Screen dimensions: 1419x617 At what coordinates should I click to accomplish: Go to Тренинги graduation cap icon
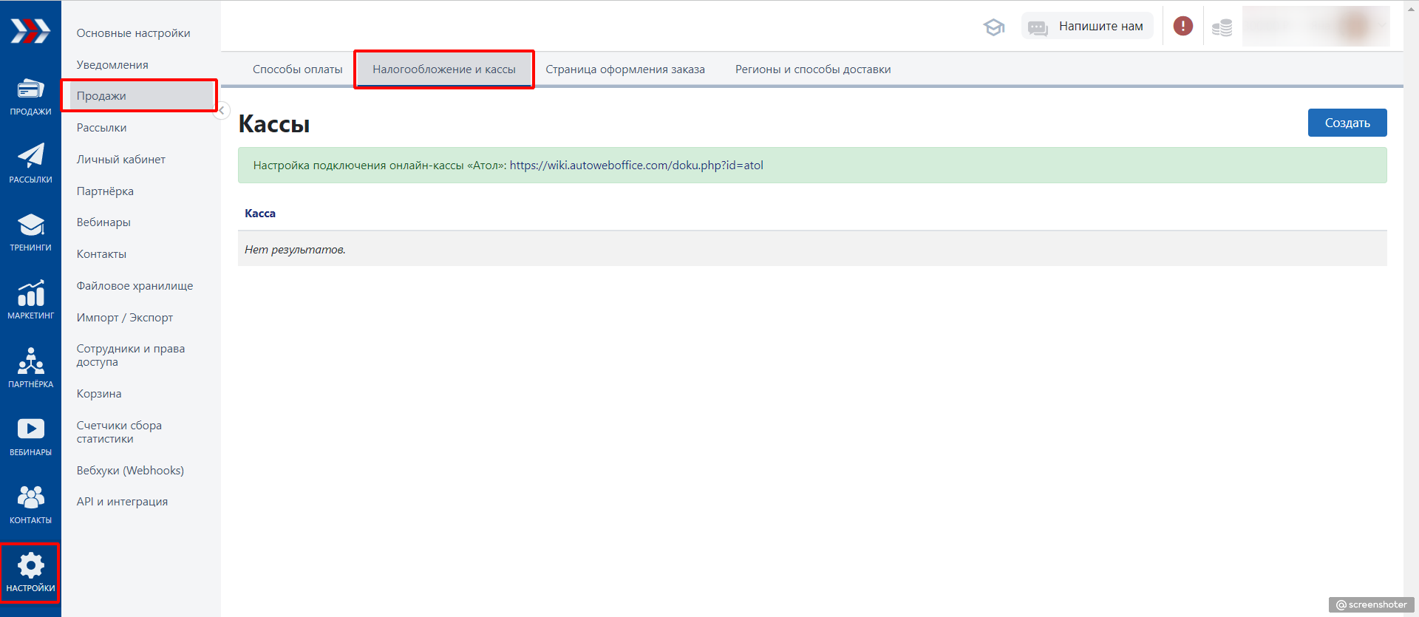click(x=30, y=231)
